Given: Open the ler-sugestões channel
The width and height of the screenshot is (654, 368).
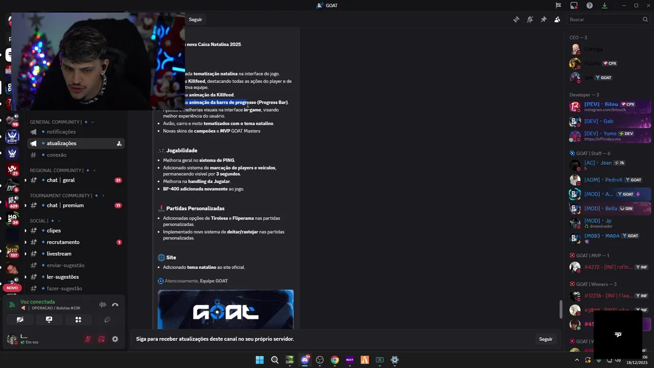Looking at the screenshot, I should click(x=76, y=277).
